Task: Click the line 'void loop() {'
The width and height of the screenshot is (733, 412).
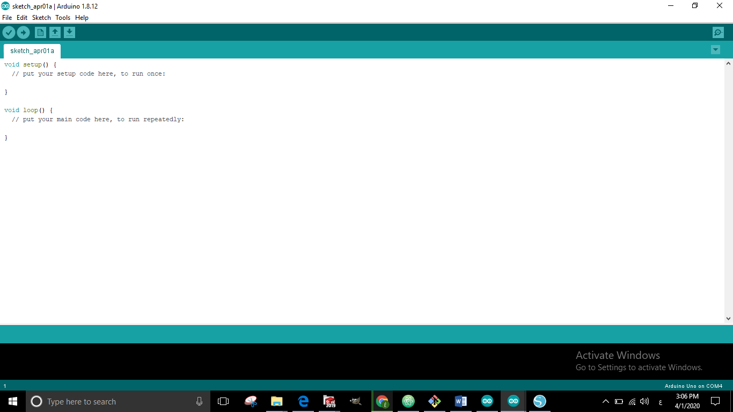Action: point(28,111)
